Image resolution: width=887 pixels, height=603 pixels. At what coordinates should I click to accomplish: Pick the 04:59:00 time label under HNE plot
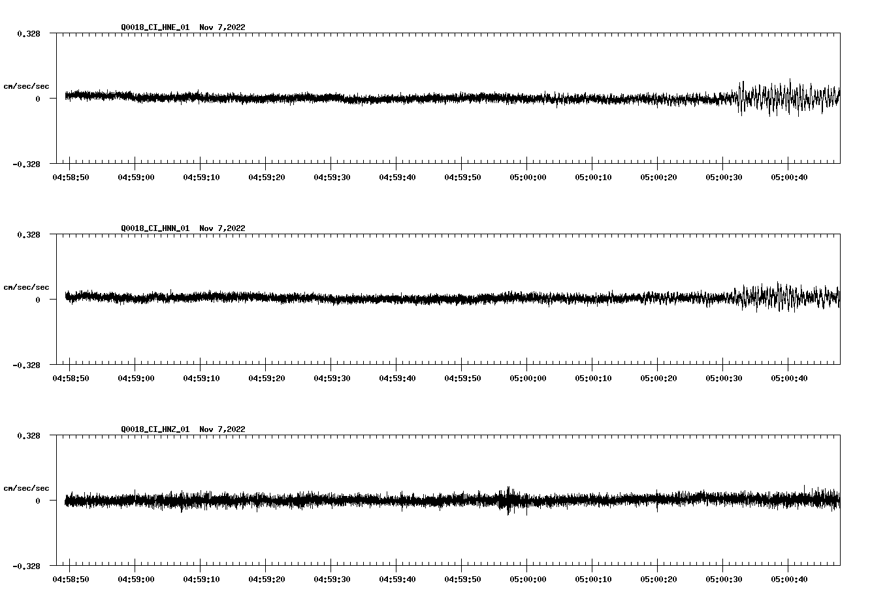click(x=137, y=178)
